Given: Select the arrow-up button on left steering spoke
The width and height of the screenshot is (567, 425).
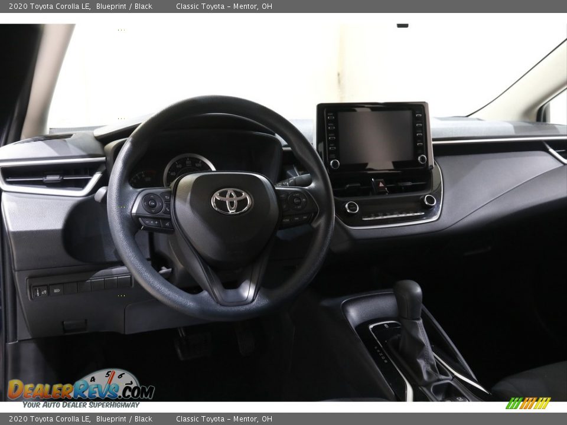Looking at the screenshot, I should (x=151, y=195).
